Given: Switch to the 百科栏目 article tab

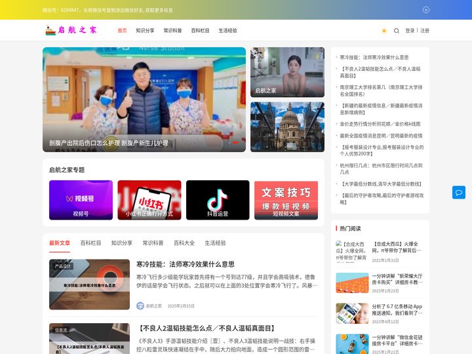Looking at the screenshot, I should coord(90,243).
